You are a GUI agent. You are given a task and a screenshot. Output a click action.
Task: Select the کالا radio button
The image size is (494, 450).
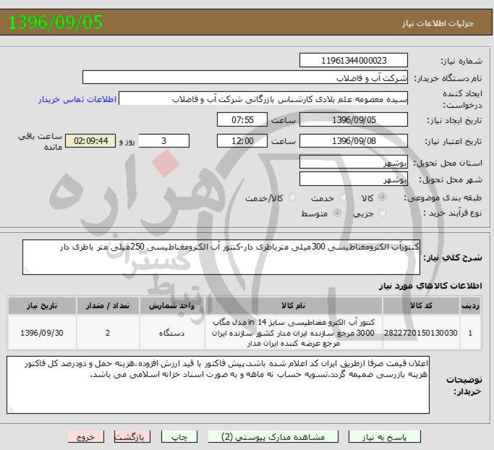382,197
